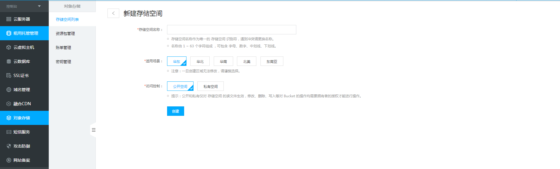Click the cloud server icon in sidebar
The image size is (560, 169).
(9, 19)
